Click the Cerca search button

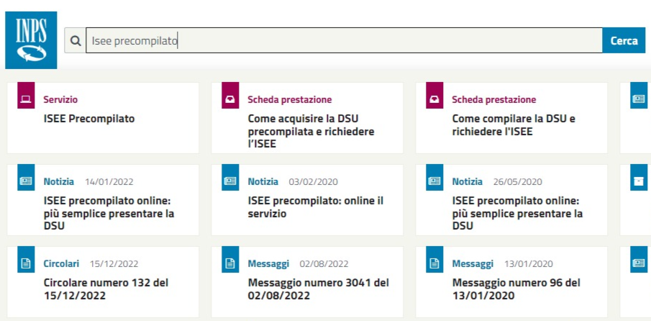[x=624, y=41]
